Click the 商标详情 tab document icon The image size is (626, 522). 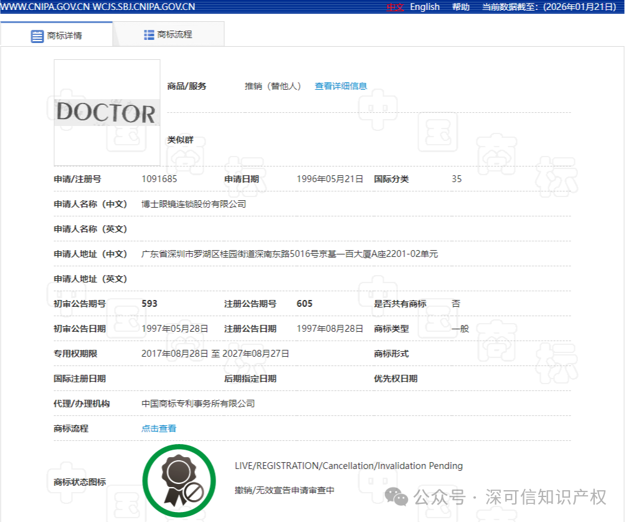point(37,36)
